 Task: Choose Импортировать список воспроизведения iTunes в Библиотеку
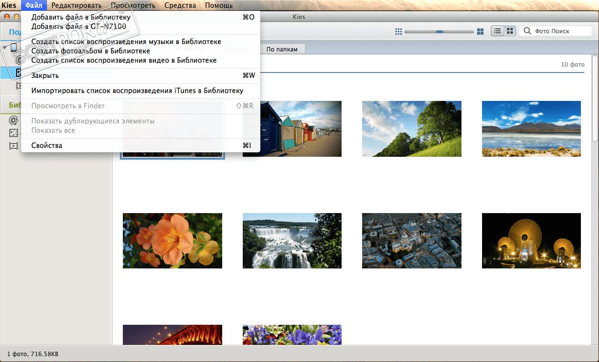point(141,91)
